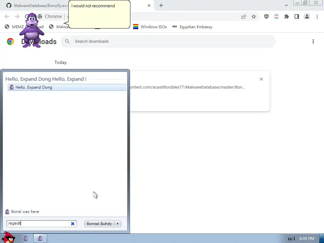Screen dimensions: 324x243
Task: Open the Chrome three-dot main menu
Action: (x=317, y=16)
